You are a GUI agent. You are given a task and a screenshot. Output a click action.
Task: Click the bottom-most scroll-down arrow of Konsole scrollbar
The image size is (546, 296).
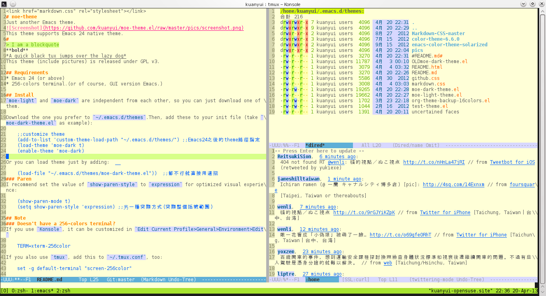coord(542,292)
